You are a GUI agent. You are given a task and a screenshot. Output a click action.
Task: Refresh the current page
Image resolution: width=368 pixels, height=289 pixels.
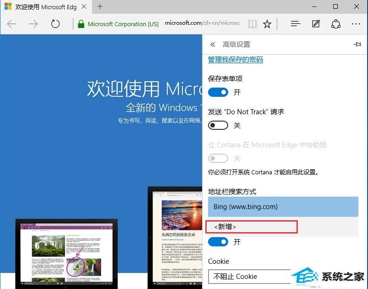55,24
